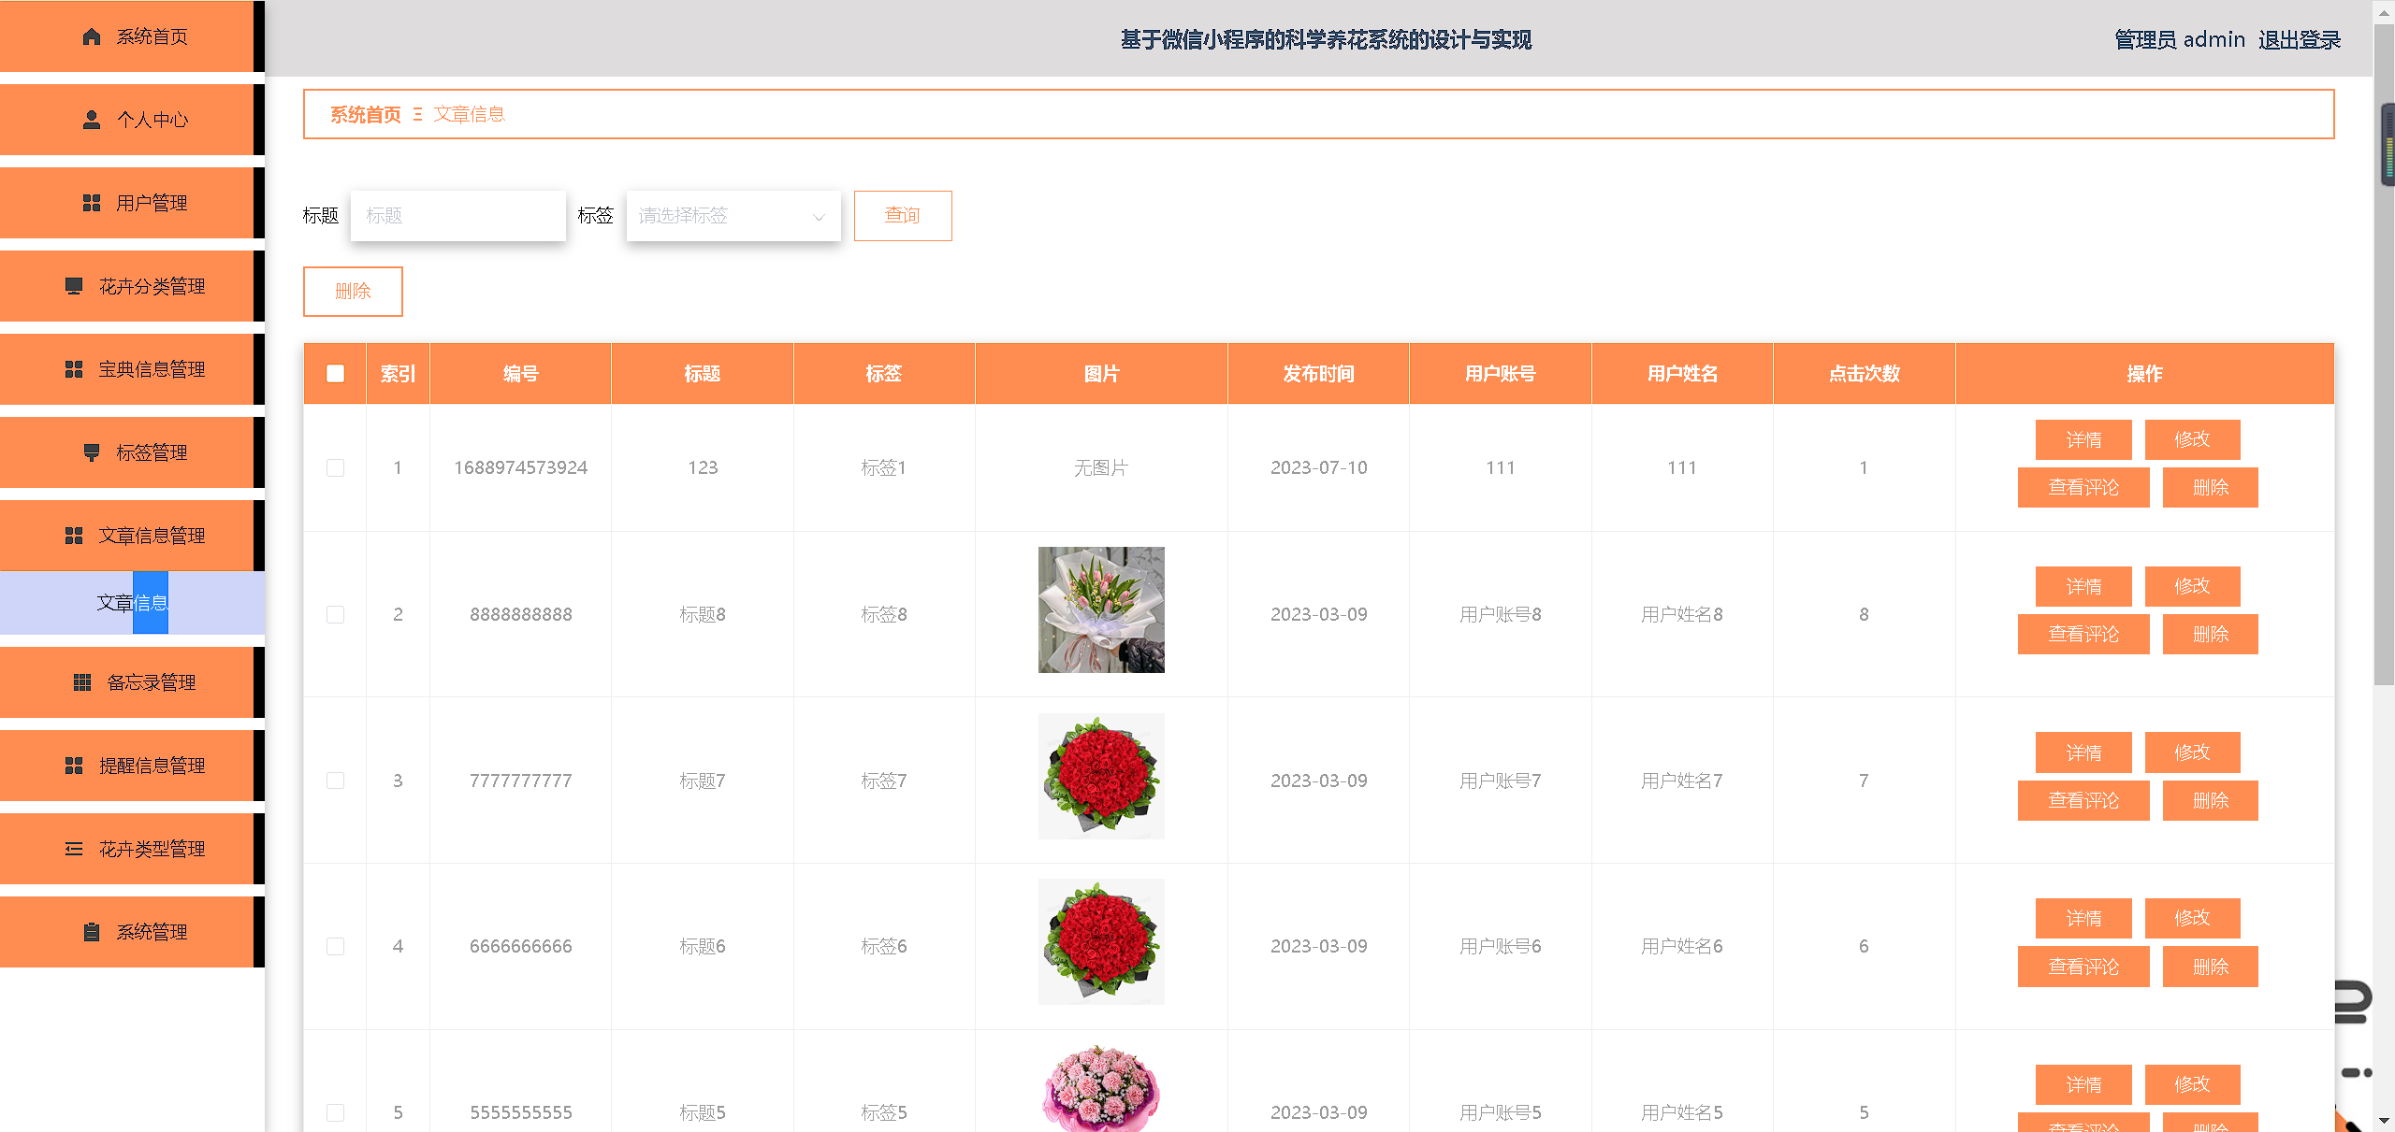2395x1132 pixels.
Task: Click the list icon beside 花卉类型管理
Action: (x=74, y=849)
